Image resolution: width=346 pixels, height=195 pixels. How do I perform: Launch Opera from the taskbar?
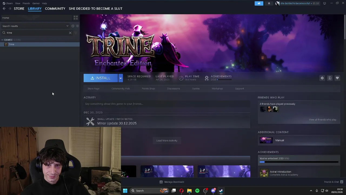(x=181, y=191)
